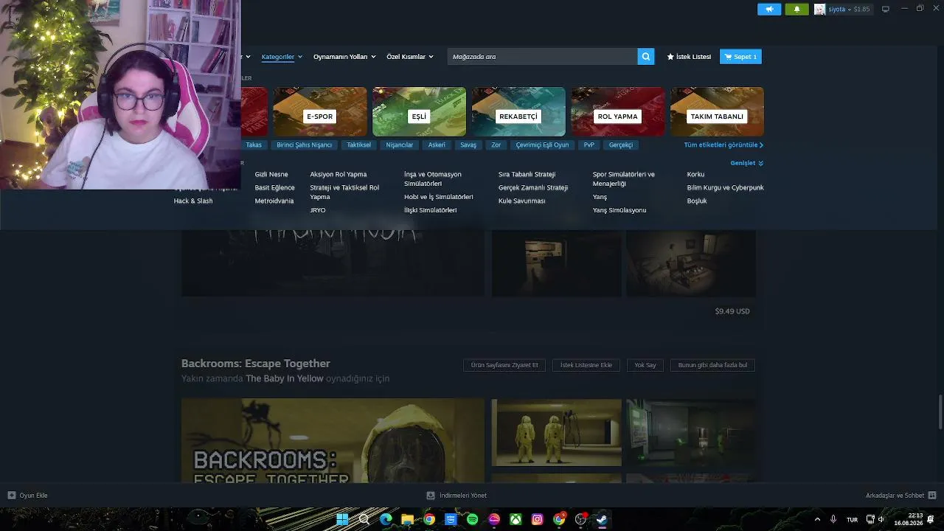Image resolution: width=944 pixels, height=531 pixels.
Task: Open the Aksiyon Rol Yapma genre
Action: point(339,175)
